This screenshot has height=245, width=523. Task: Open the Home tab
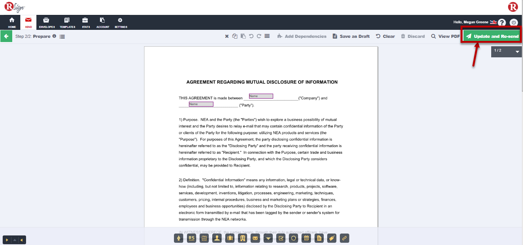(12, 23)
